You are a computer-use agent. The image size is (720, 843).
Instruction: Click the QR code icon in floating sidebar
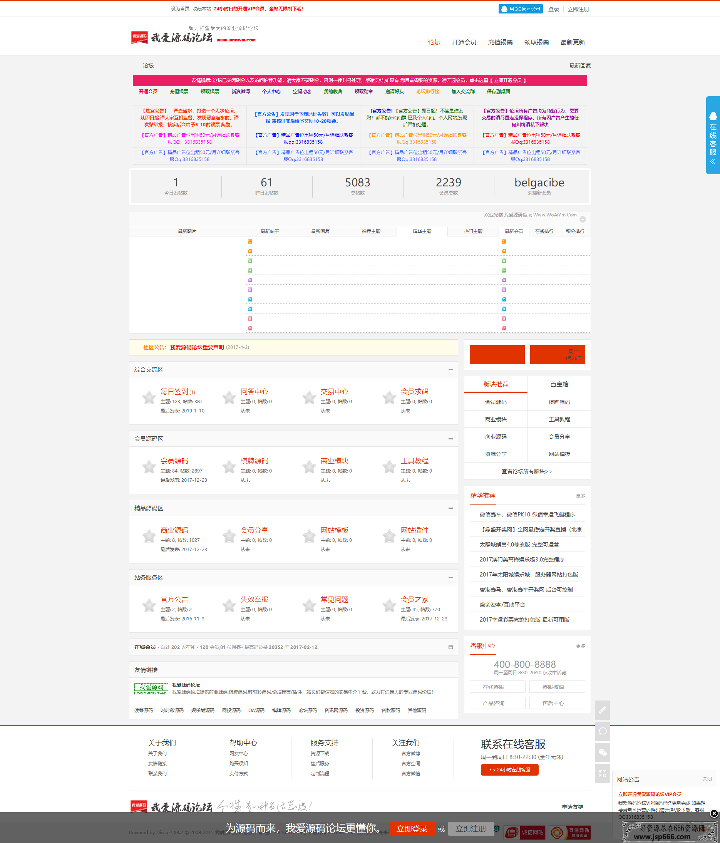603,773
